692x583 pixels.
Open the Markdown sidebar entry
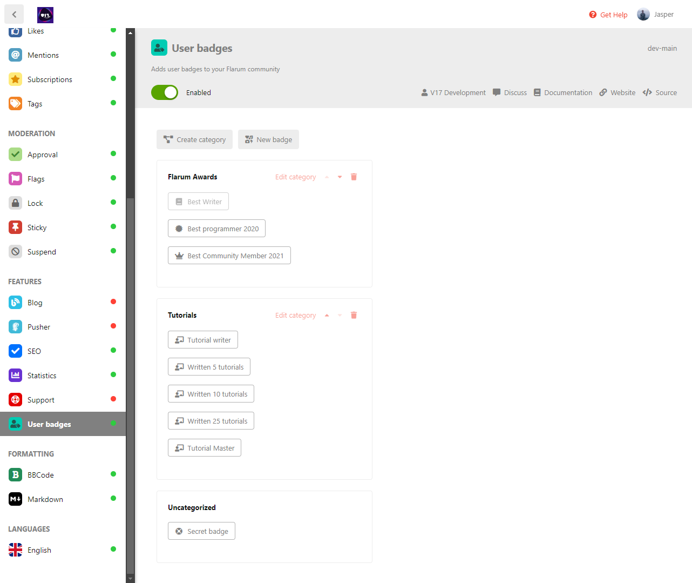tap(63, 499)
